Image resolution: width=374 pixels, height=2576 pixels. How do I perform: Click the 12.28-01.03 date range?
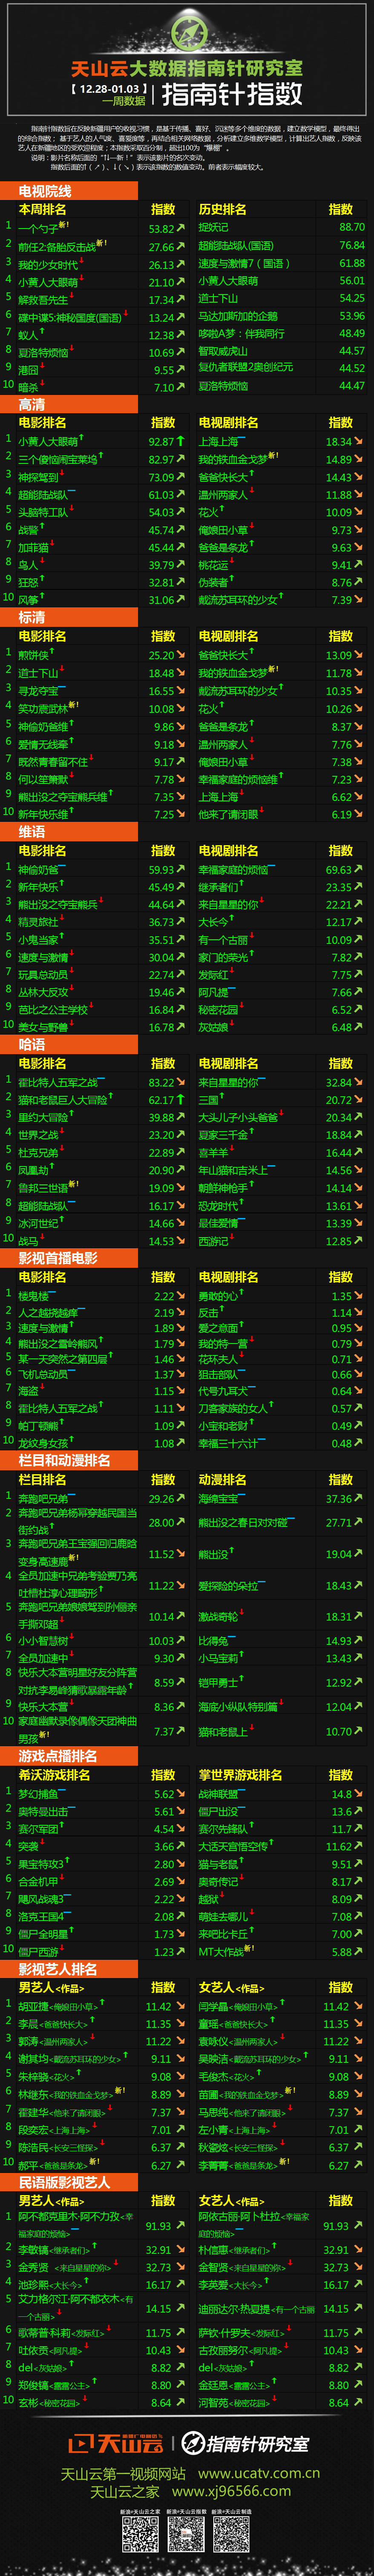109,89
